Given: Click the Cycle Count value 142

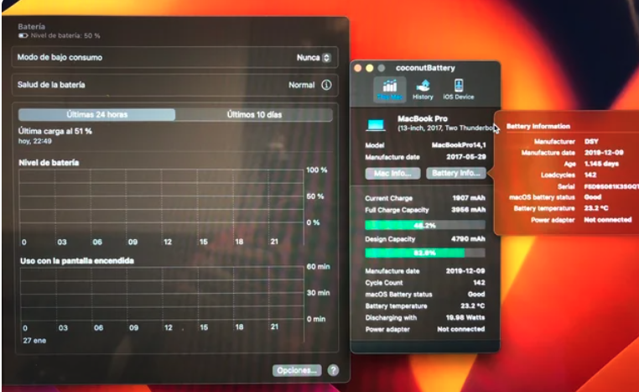Looking at the screenshot, I should [x=479, y=283].
